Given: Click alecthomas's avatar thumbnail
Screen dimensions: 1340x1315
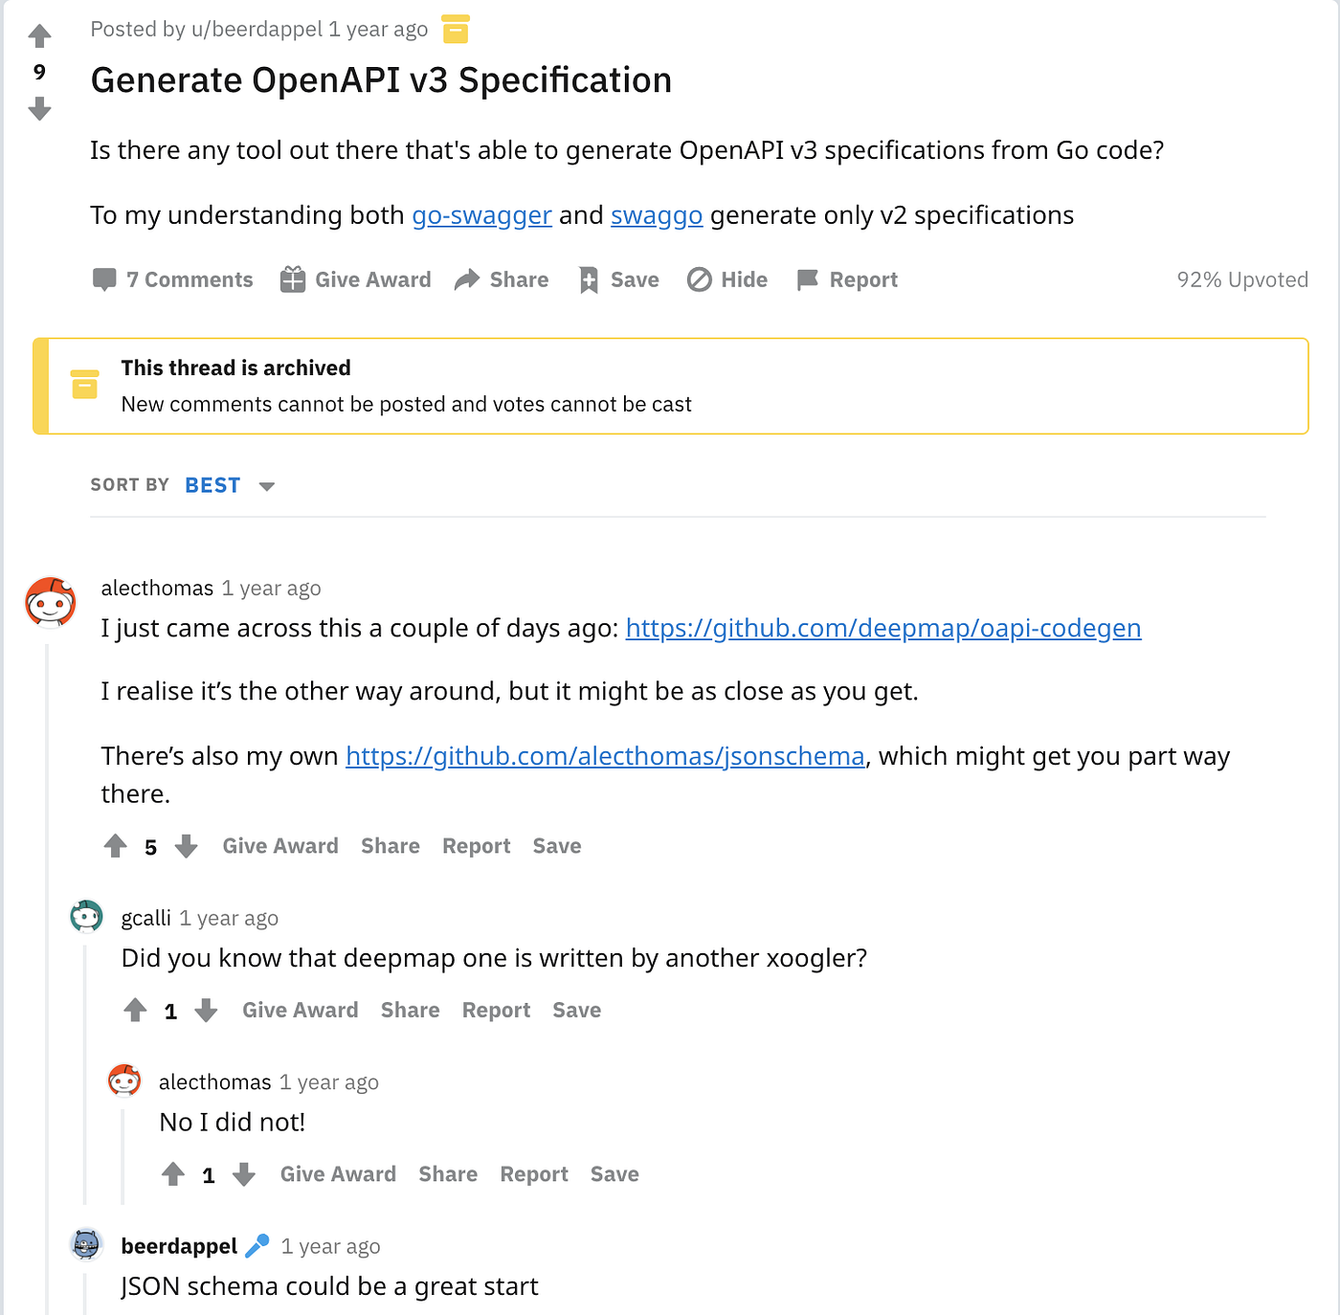Looking at the screenshot, I should (x=49, y=601).
